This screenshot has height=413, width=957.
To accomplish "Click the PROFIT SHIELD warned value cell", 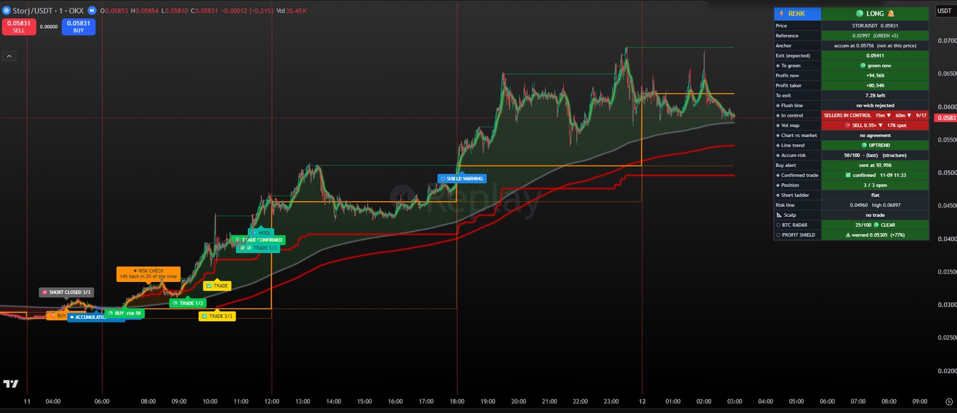I will click(875, 235).
